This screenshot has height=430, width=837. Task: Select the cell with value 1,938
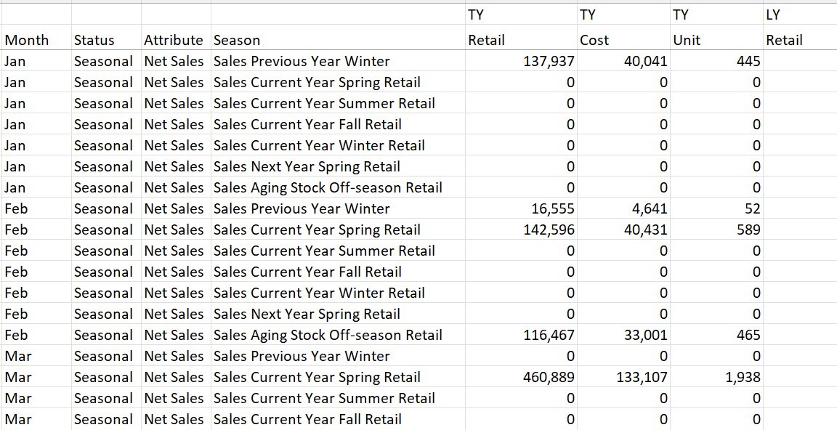716,377
